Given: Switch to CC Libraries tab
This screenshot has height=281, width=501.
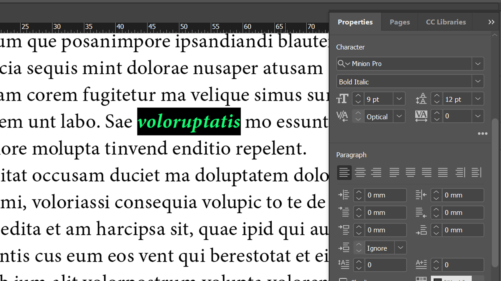Looking at the screenshot, I should tap(446, 22).
